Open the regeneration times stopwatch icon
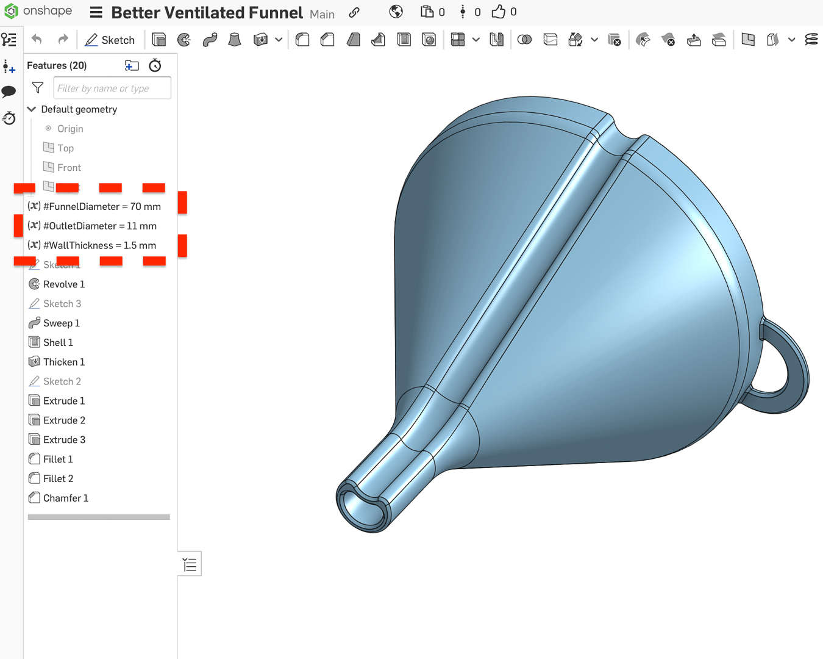823x659 pixels. (x=155, y=65)
